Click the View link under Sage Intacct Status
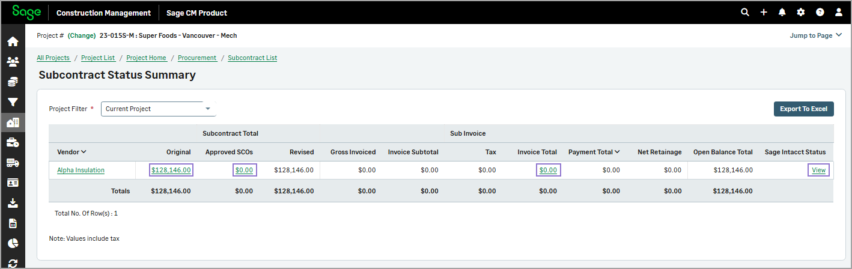Viewport: 852px width, 269px height. pyautogui.click(x=818, y=170)
